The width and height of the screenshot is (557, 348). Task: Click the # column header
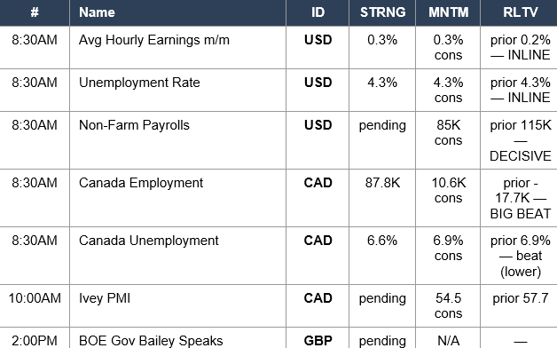[35, 12]
